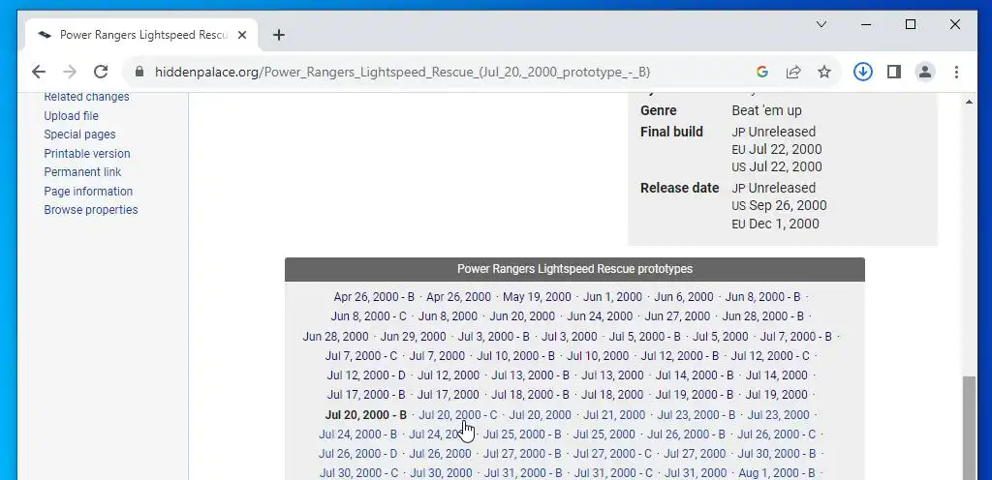Open the Jul 18, 2000 prototype
Viewport: 992px width, 480px height.
pyautogui.click(x=612, y=395)
